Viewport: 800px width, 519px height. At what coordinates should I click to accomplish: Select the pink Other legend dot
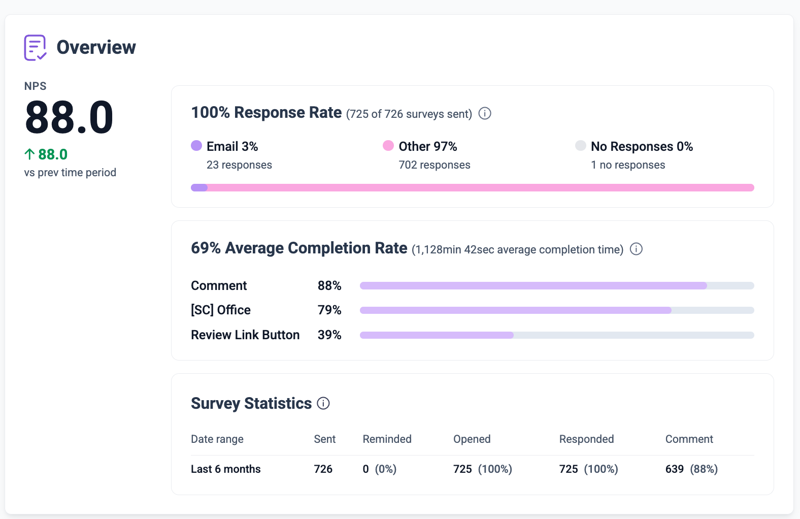coord(388,146)
